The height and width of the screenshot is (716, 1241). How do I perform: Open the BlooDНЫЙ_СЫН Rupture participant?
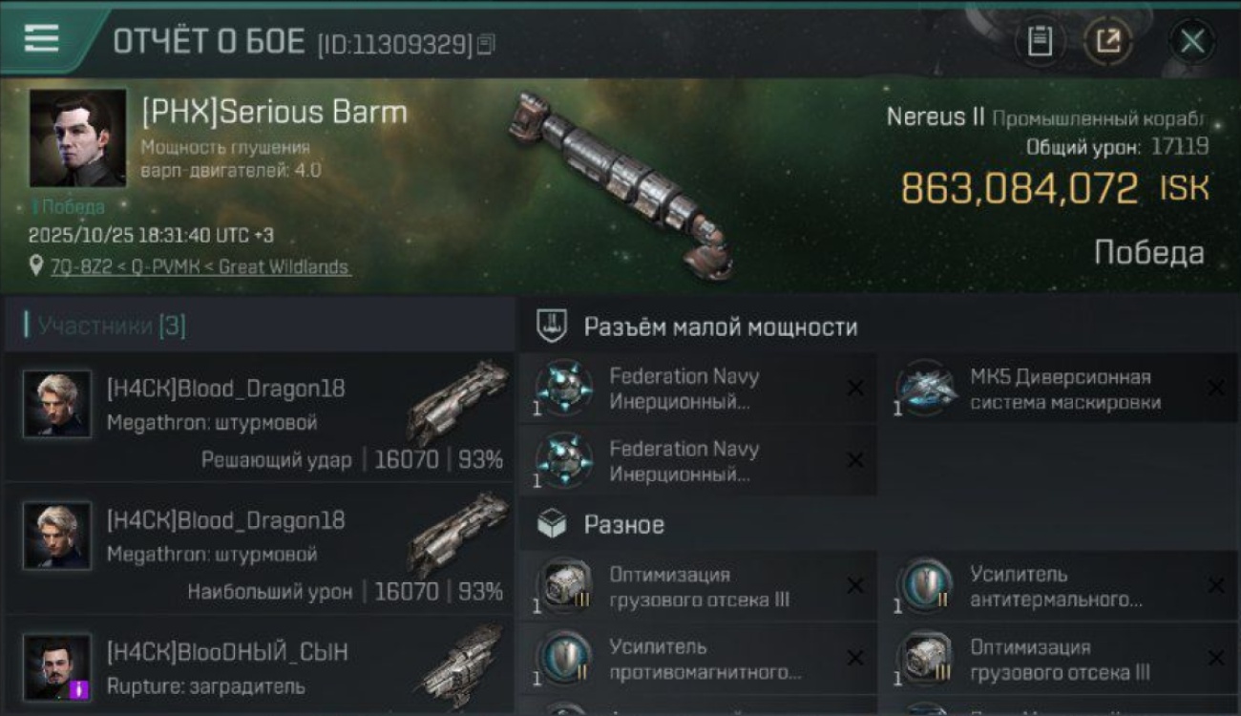(260, 666)
